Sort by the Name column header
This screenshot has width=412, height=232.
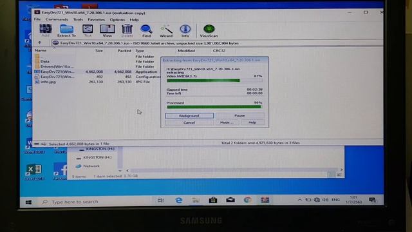[41, 50]
